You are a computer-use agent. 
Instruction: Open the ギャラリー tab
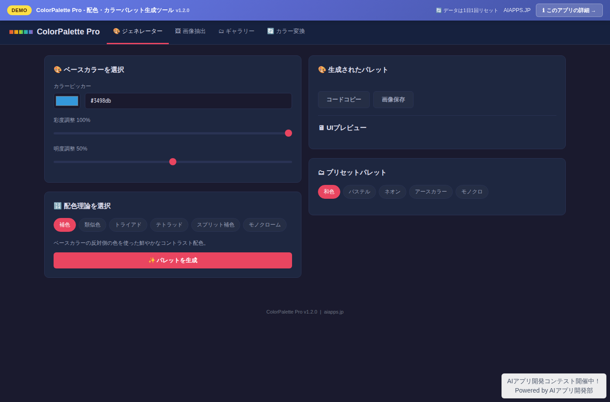point(236,31)
